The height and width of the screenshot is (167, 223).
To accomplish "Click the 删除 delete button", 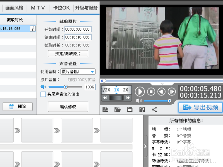I will (x=18, y=107).
